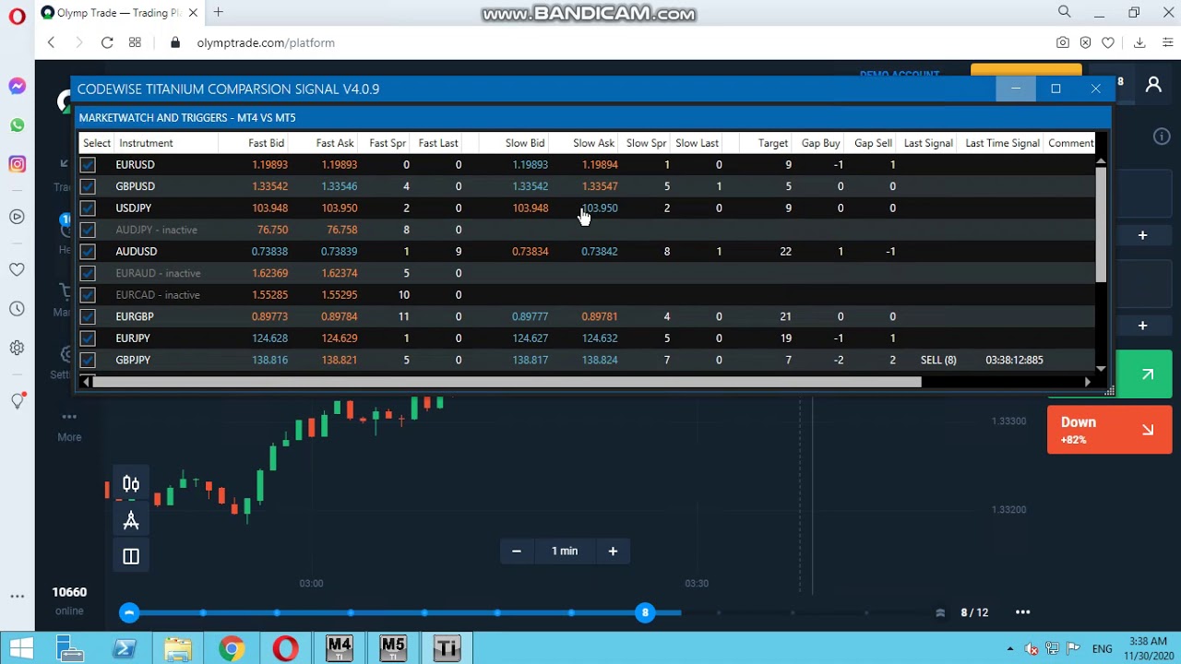Click the lightbulb tips icon in the sidebar

click(x=17, y=400)
